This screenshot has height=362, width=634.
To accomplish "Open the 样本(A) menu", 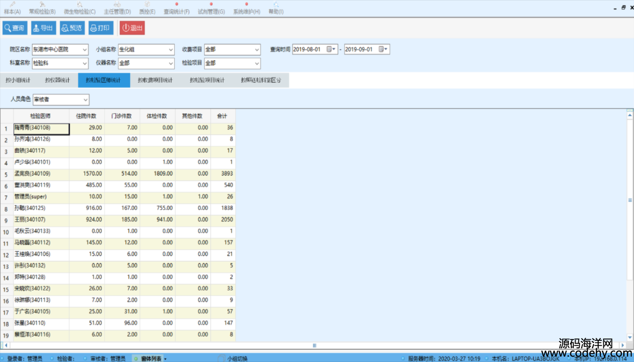I will click(x=12, y=9).
